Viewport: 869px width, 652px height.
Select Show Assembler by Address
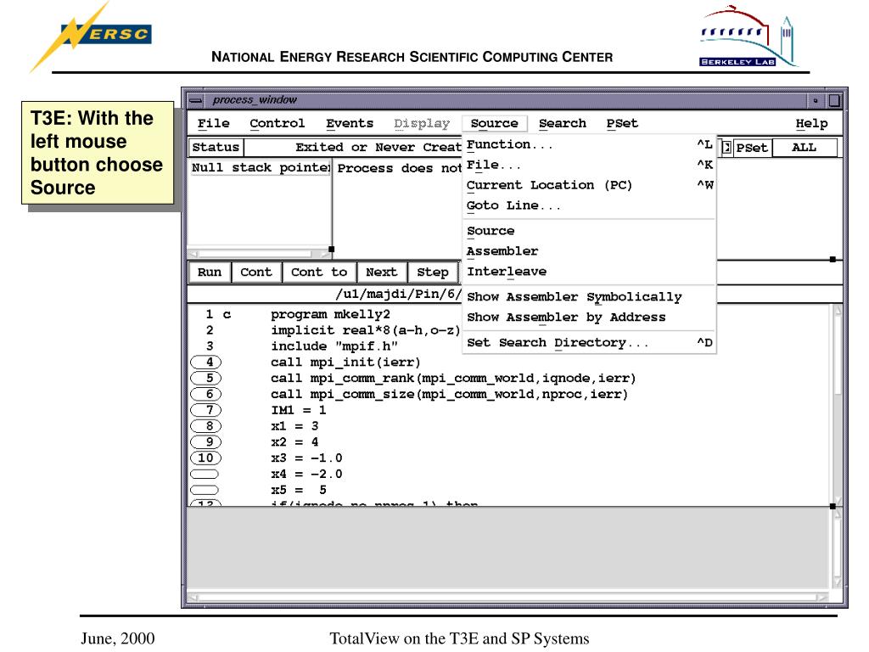[589, 318]
